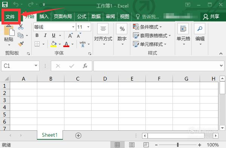Switch to Normal view icon
Image resolution: width=226 pixels, height=148 pixels.
coord(117,145)
